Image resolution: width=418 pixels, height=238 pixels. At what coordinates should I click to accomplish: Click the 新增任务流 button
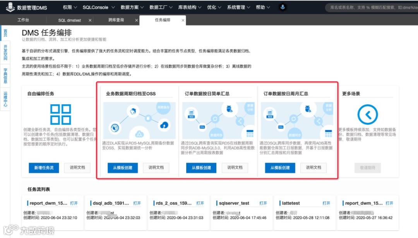[44, 168]
